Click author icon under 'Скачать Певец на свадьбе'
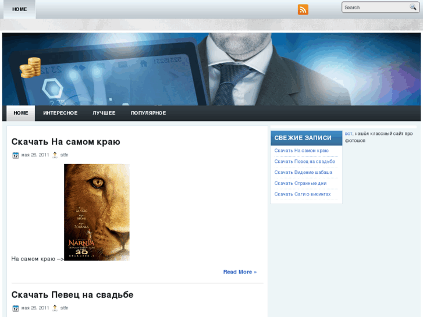This screenshot has width=423, height=317. tap(55, 308)
